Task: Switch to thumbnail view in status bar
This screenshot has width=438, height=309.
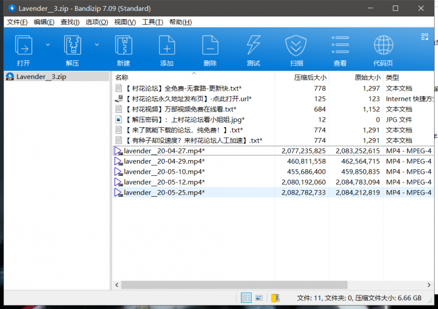Action: (259, 297)
